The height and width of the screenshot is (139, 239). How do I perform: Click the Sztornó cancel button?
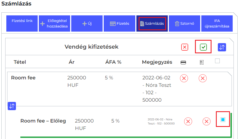[184, 23]
